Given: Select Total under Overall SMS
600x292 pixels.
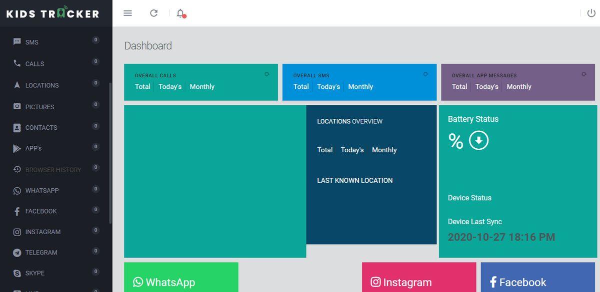Looking at the screenshot, I should pos(301,86).
